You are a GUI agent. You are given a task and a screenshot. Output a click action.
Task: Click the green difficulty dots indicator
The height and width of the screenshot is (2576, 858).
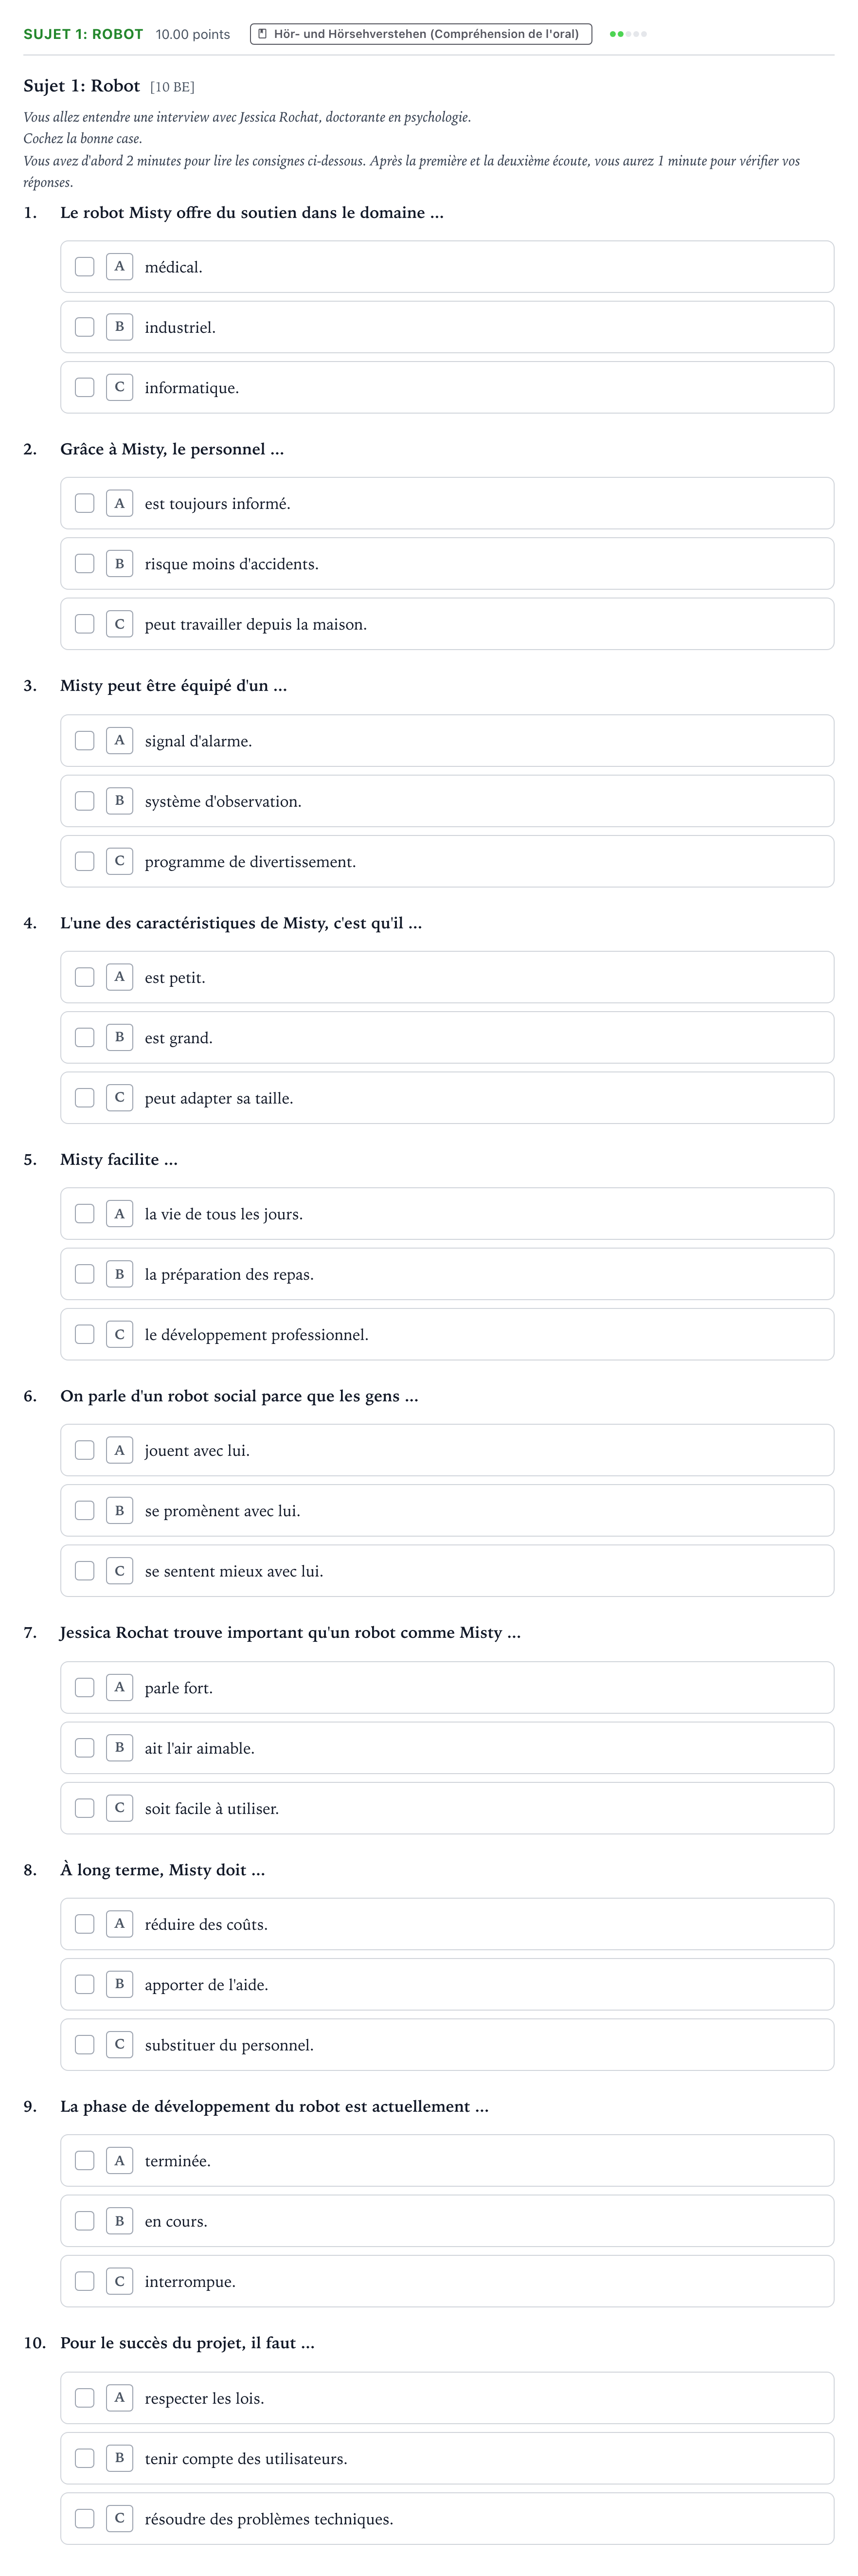[x=628, y=34]
